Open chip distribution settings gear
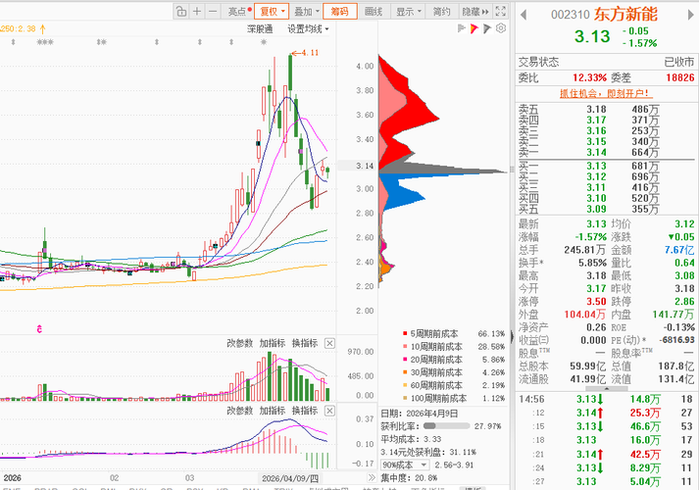The width and height of the screenshot is (699, 490). [x=501, y=28]
